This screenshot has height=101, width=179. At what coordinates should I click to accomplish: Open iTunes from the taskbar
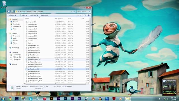click(x=44, y=99)
